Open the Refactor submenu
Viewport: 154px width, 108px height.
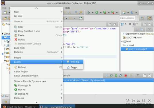point(36,52)
